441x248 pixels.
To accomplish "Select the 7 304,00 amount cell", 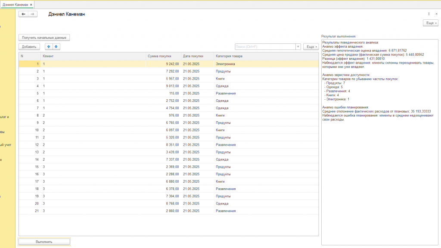I will 163,196.
